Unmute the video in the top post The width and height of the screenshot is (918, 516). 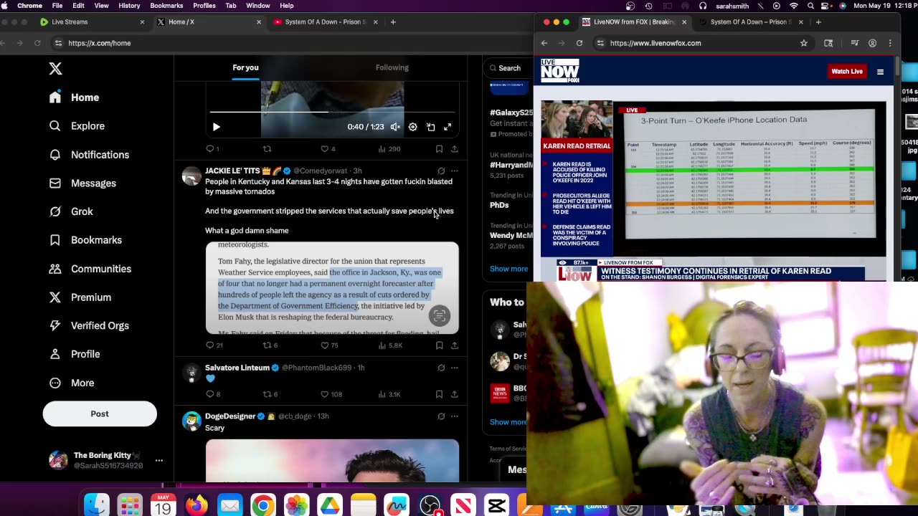[395, 127]
